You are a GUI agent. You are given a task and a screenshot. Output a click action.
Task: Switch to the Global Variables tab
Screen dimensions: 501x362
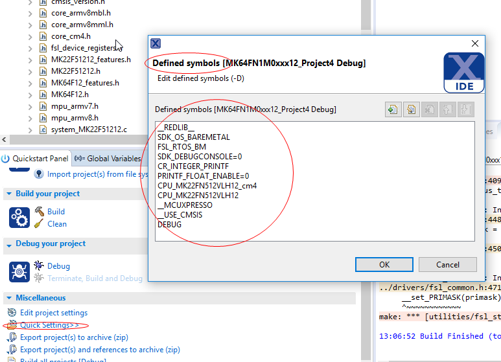[x=108, y=159]
